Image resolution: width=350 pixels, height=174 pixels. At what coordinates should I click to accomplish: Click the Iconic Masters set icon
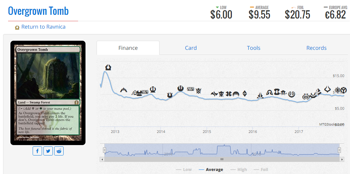344,90
